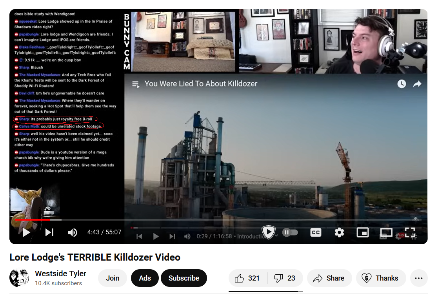Screen dimensions: 438x299
Task: Mute the main player volume
Action: pyautogui.click(x=73, y=232)
